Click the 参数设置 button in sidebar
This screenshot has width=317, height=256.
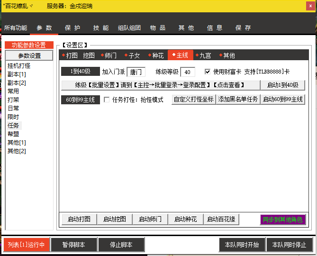point(29,55)
